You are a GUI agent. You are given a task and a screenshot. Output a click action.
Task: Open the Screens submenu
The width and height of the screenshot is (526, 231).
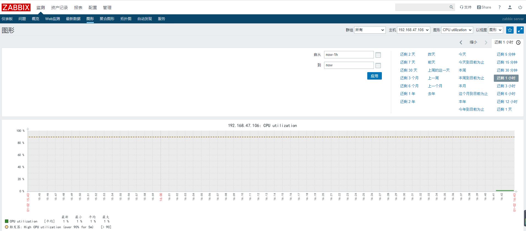pos(107,19)
